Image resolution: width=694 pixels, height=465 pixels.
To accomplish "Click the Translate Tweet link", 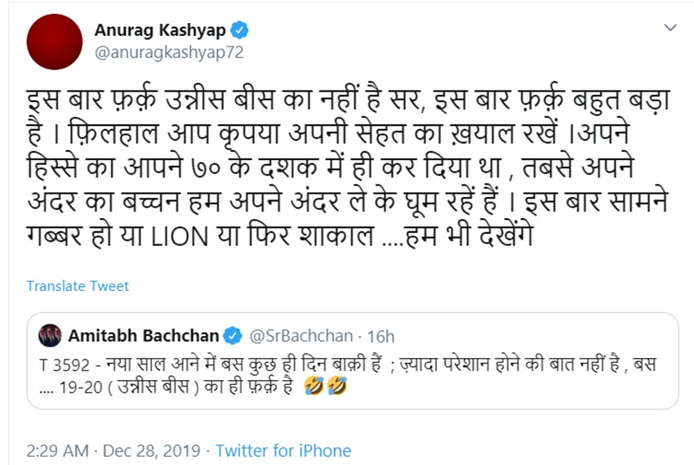I will (78, 286).
